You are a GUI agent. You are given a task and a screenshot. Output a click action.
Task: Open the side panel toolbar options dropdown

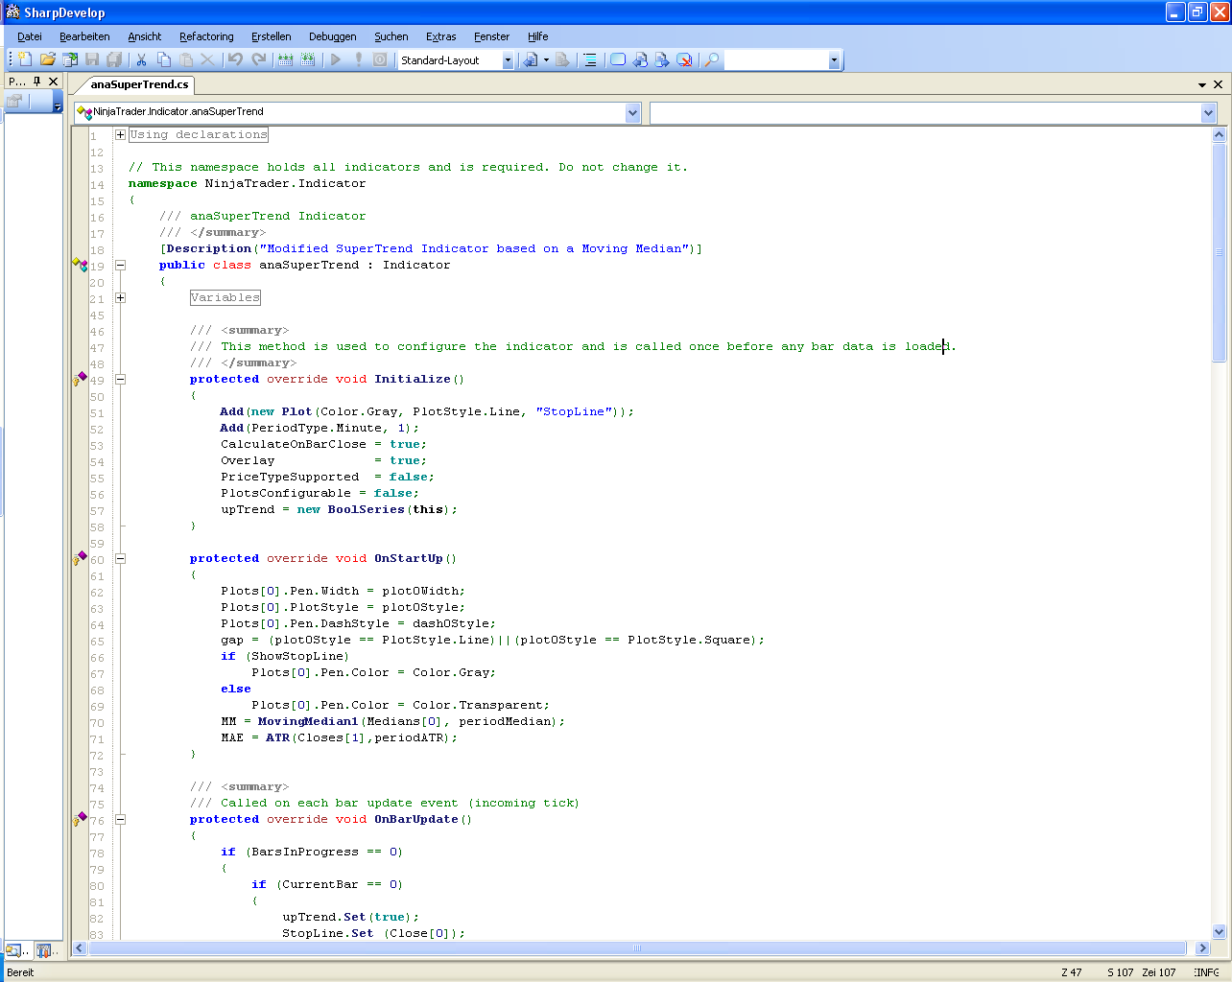(58, 105)
